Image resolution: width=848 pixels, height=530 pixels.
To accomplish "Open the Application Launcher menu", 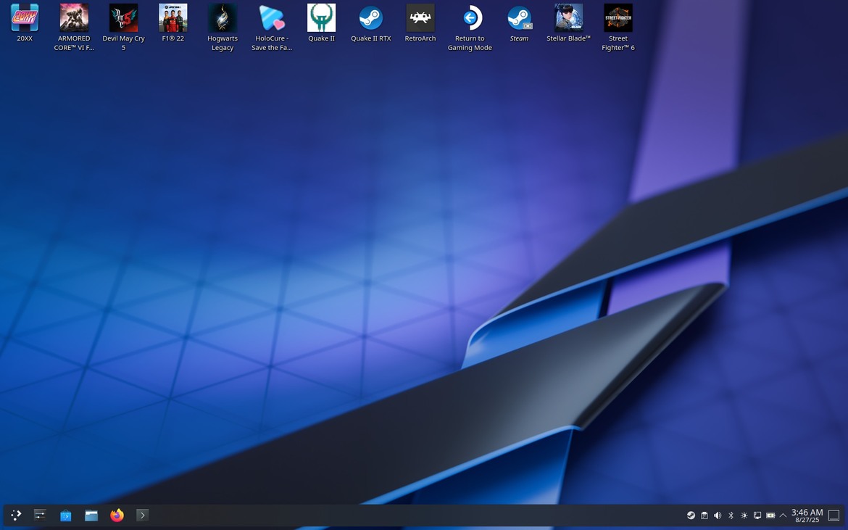I will [x=16, y=515].
